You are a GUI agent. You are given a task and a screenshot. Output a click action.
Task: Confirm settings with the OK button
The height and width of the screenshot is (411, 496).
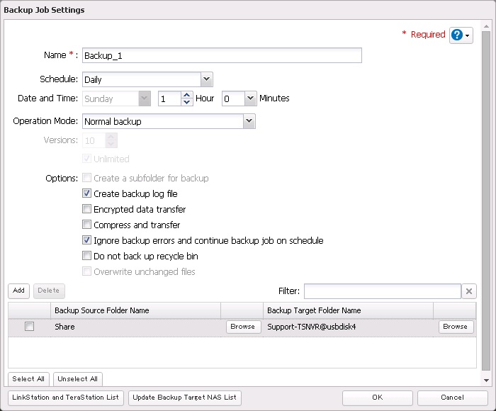point(377,398)
